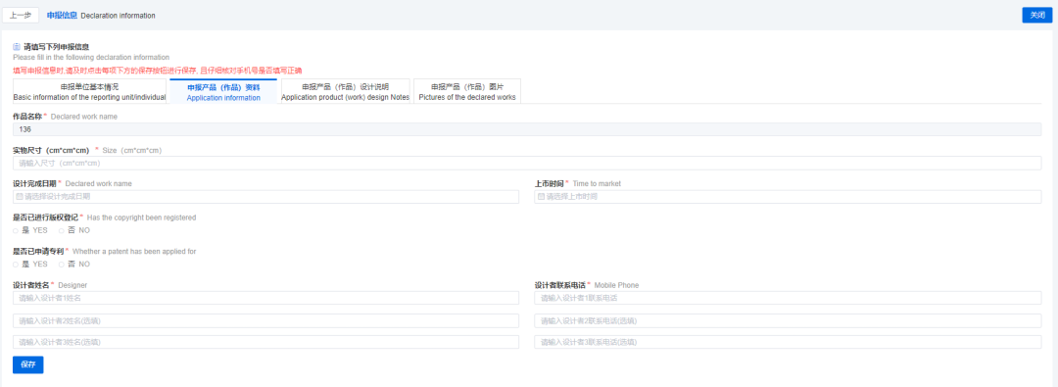Go to Pictures of the declared works tab

[467, 92]
